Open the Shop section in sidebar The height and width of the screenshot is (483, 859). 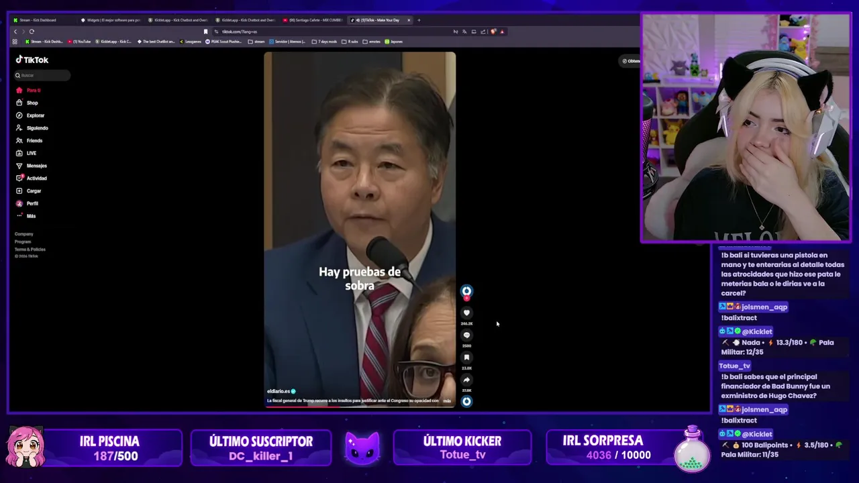28,103
